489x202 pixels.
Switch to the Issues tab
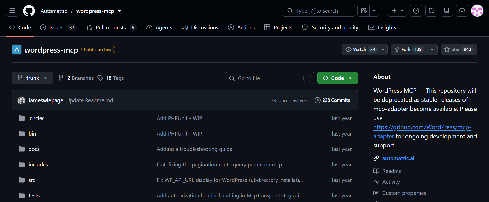[x=58, y=27]
